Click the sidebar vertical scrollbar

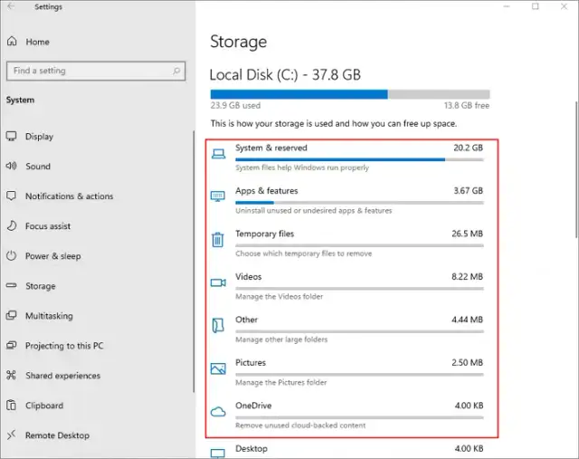(x=194, y=262)
